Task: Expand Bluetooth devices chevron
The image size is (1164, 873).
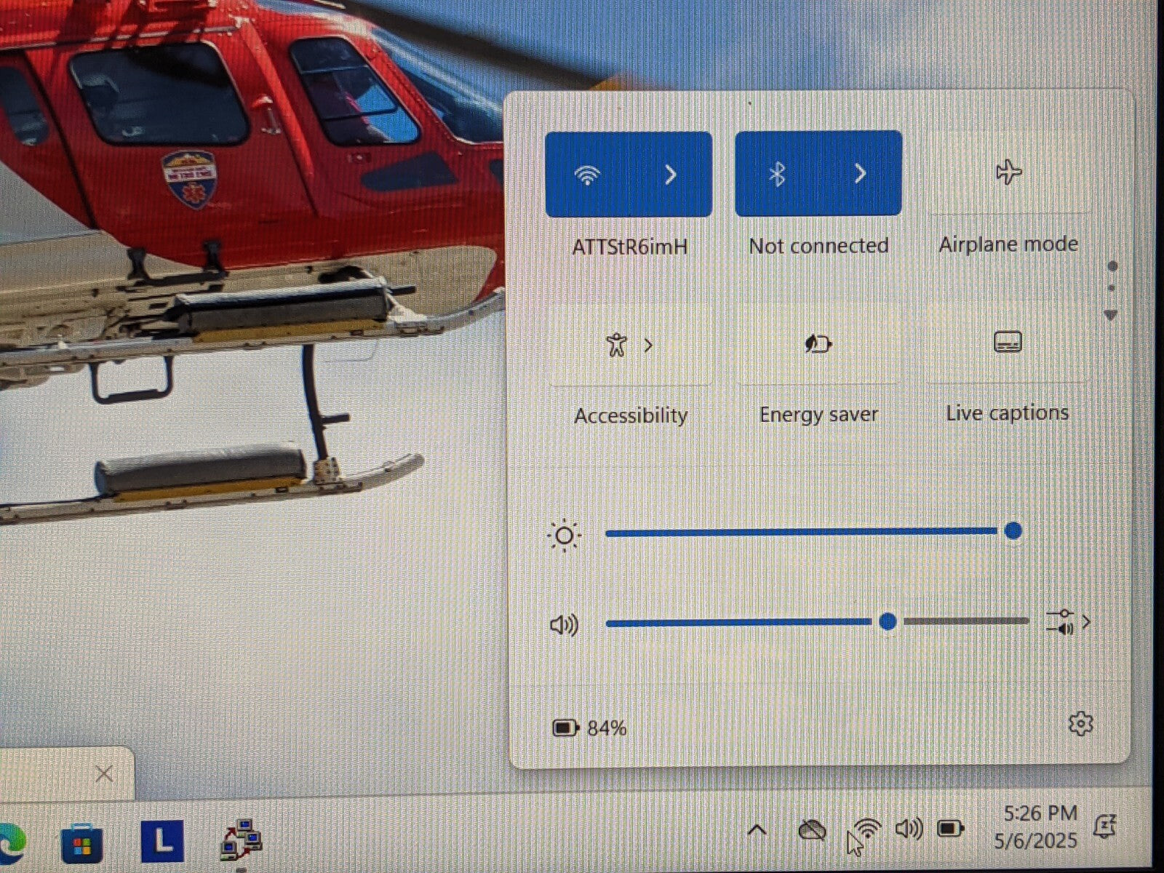Action: [x=860, y=174]
